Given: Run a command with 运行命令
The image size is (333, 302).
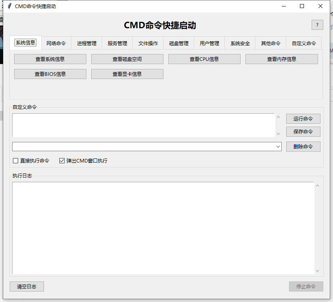Looking at the screenshot, I should [x=303, y=119].
